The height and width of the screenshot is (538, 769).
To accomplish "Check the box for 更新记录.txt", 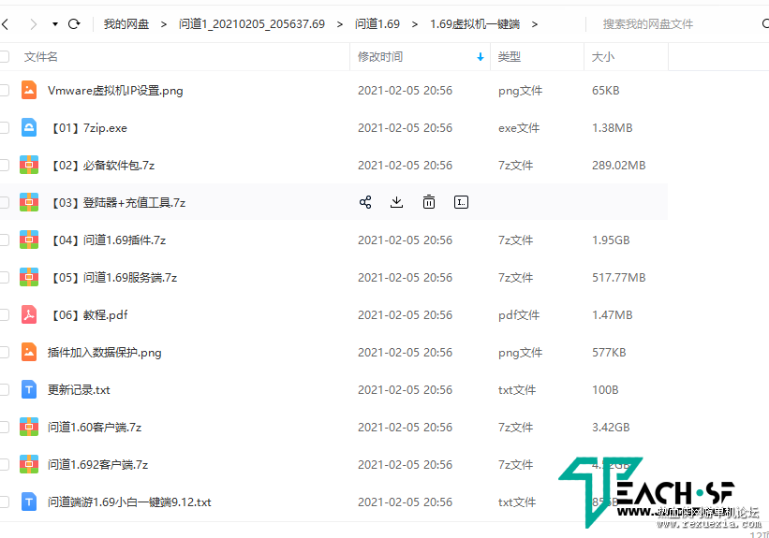I will (x=5, y=389).
